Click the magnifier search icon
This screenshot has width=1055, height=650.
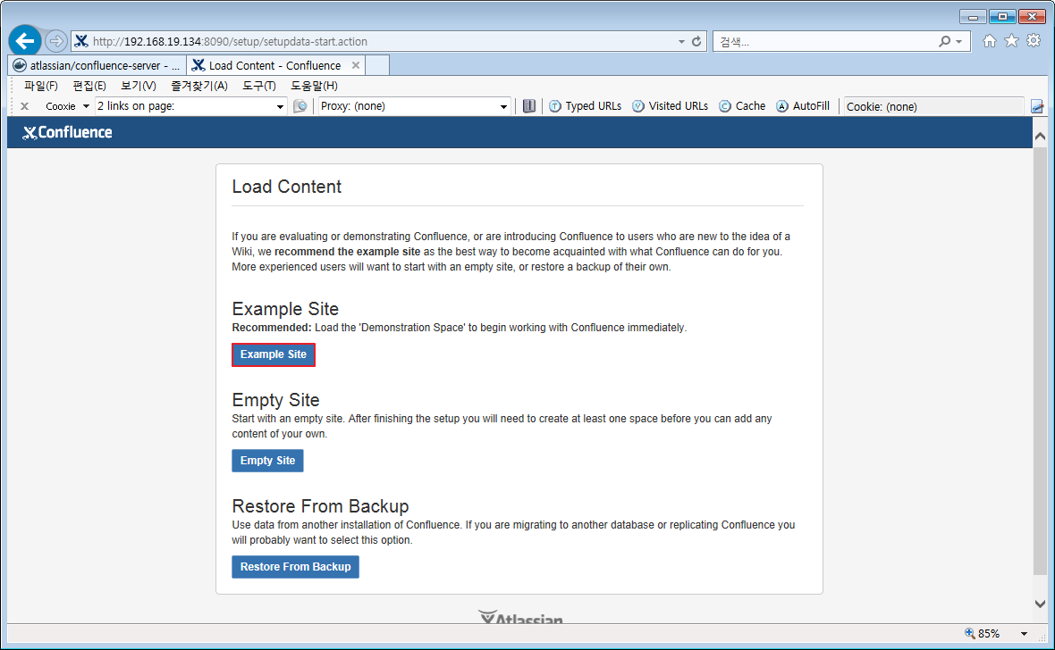pos(945,42)
